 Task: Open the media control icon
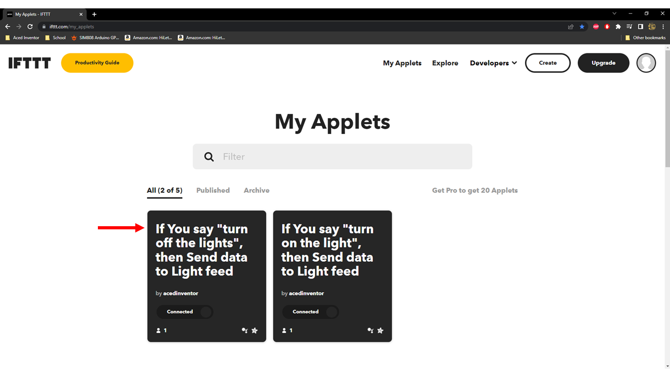pos(629,27)
